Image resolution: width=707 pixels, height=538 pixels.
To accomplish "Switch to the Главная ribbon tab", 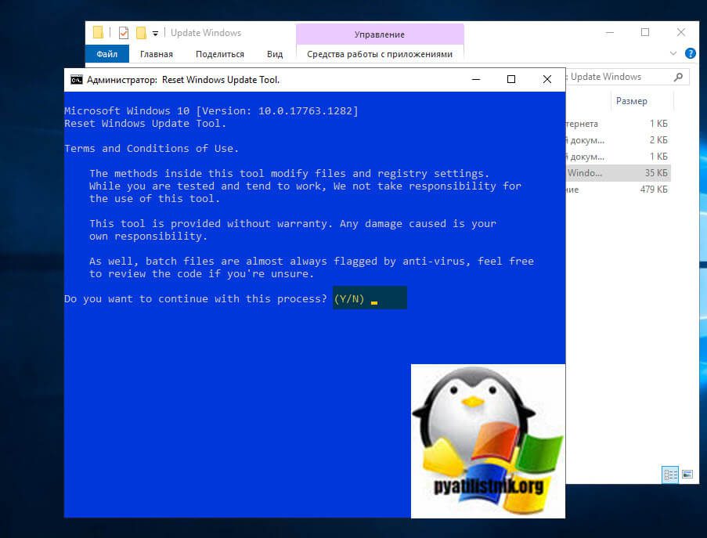I will pos(156,54).
